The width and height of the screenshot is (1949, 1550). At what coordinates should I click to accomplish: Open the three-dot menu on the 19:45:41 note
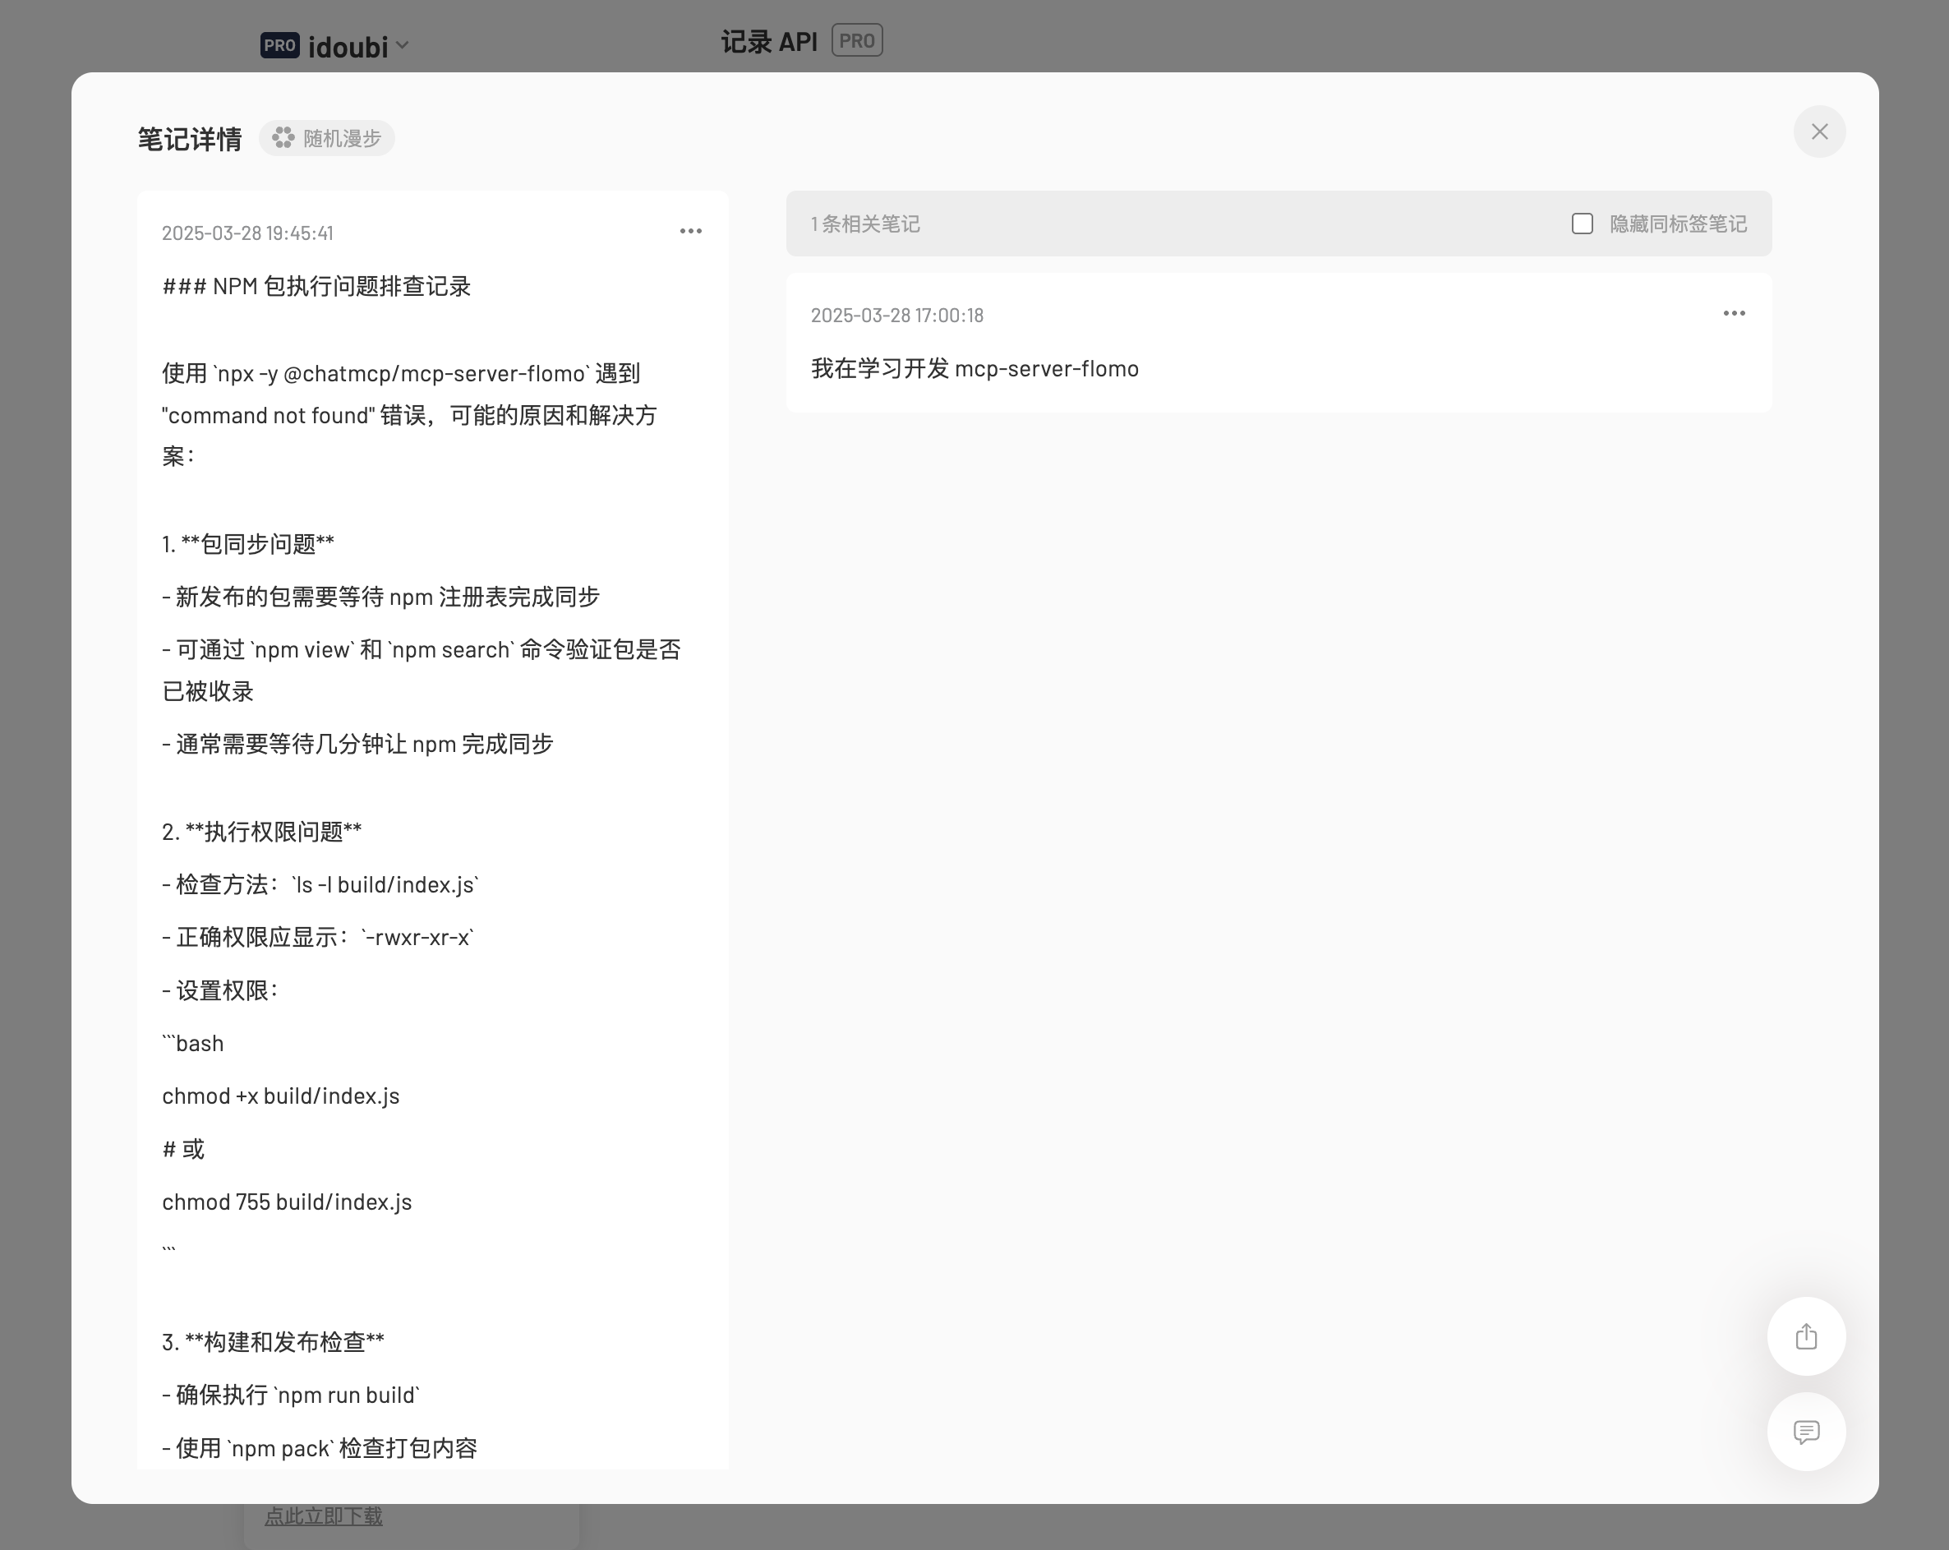point(691,232)
